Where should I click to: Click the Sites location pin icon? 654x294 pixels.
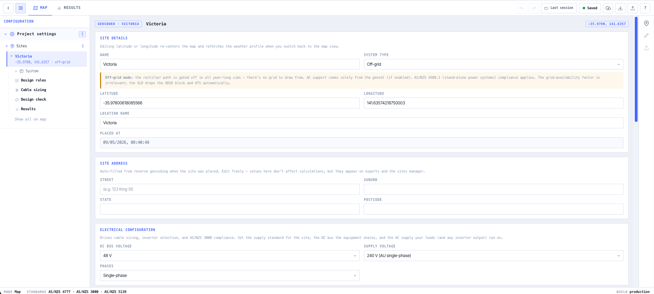pyautogui.click(x=12, y=46)
